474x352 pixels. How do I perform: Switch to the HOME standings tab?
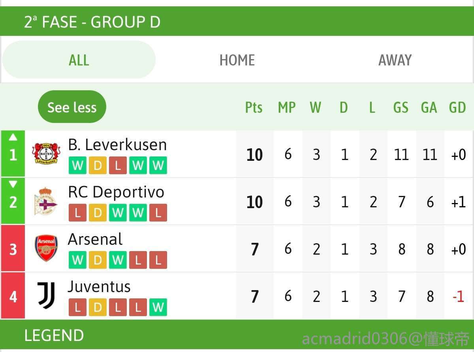[237, 60]
